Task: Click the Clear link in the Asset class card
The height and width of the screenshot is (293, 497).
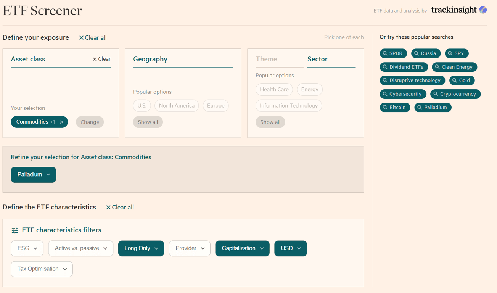Action: click(x=101, y=59)
